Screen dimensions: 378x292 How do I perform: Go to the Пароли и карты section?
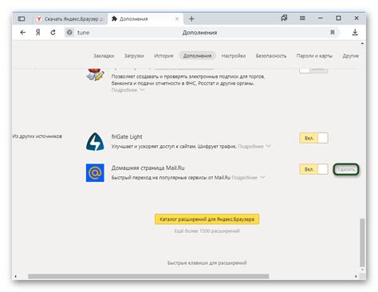314,56
